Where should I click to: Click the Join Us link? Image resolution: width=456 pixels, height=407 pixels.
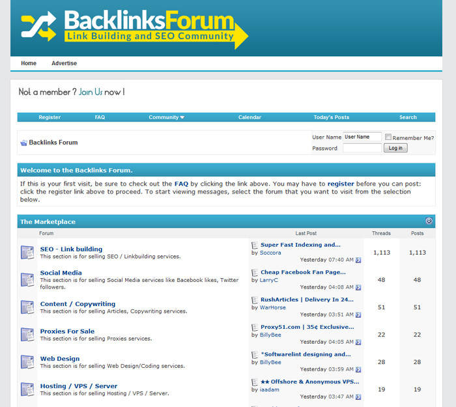(91, 92)
